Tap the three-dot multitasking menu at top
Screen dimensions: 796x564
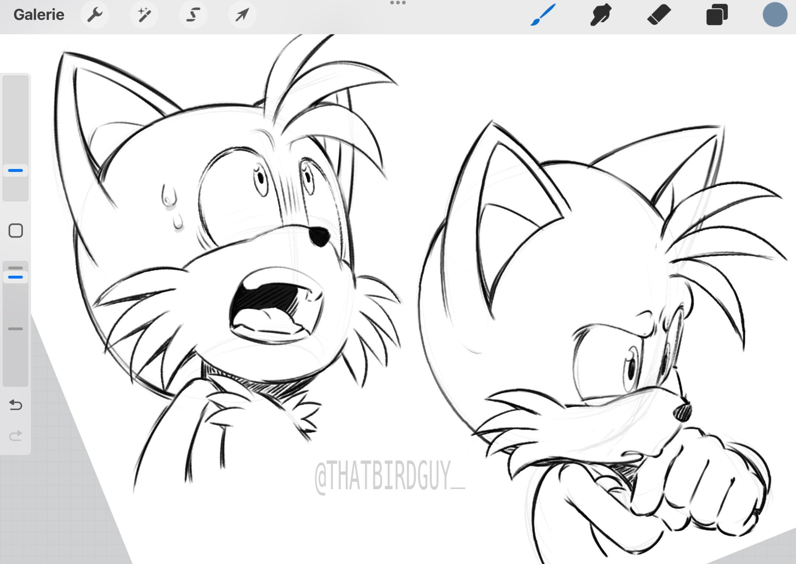(x=398, y=3)
